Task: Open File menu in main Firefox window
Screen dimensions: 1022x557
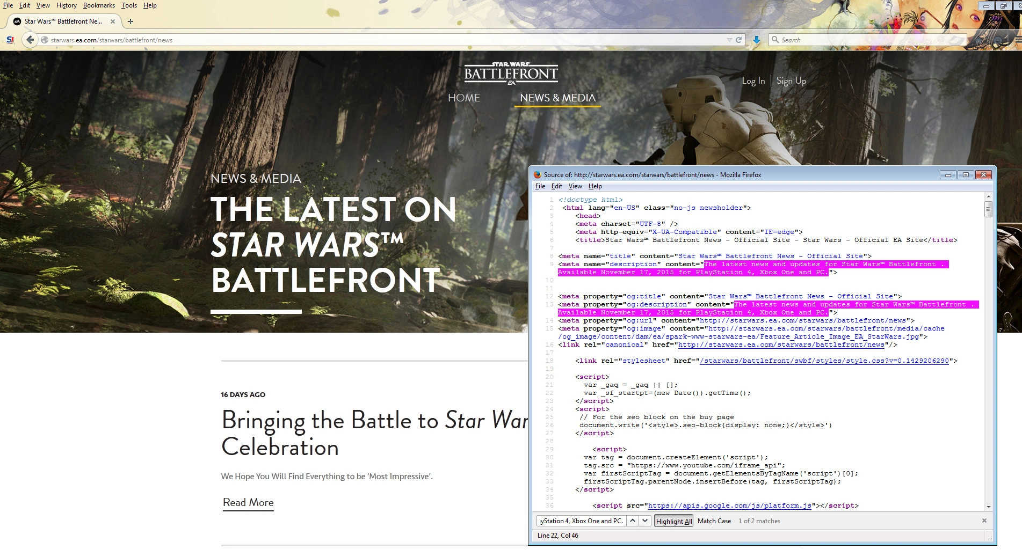Action: click(x=8, y=5)
